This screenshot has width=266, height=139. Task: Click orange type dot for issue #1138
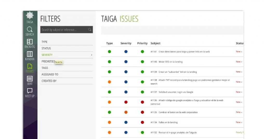pos(109,82)
